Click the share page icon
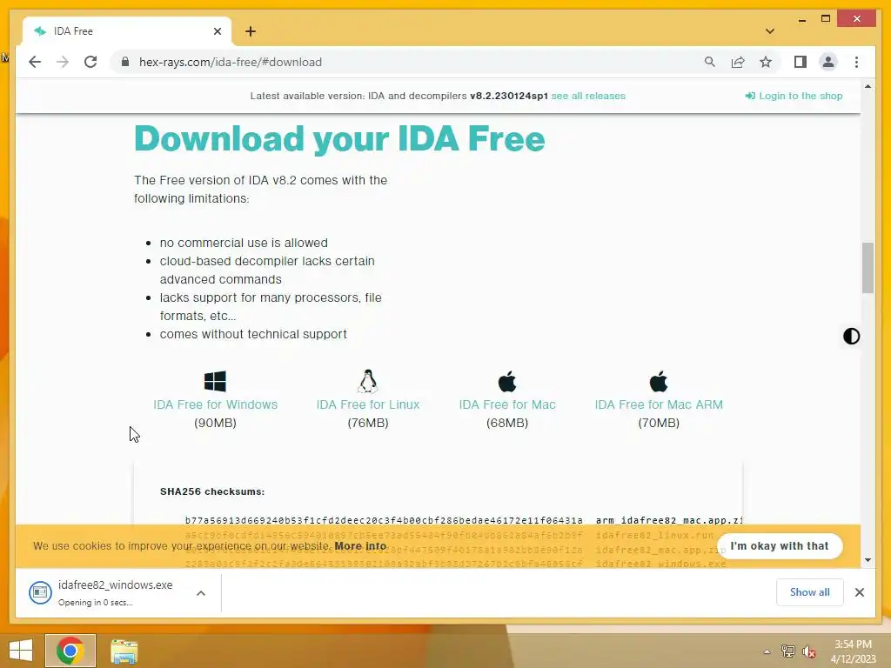Image resolution: width=891 pixels, height=668 pixels. [738, 62]
